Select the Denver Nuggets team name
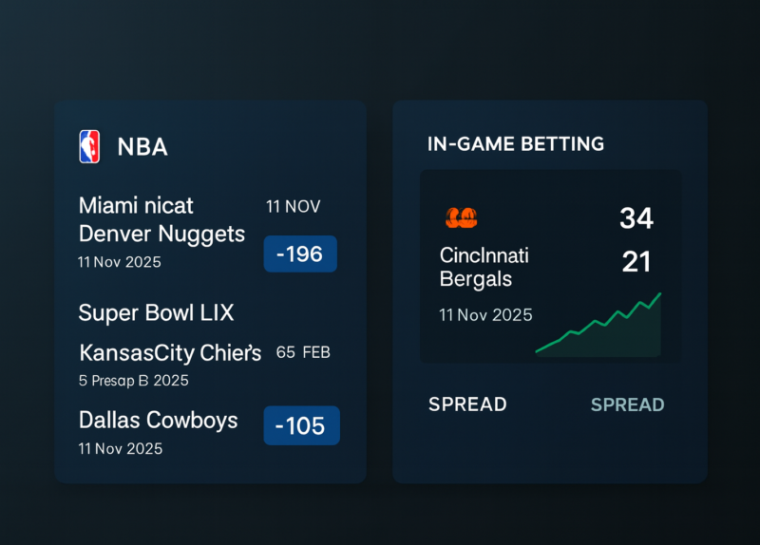The height and width of the screenshot is (545, 760). coord(161,234)
